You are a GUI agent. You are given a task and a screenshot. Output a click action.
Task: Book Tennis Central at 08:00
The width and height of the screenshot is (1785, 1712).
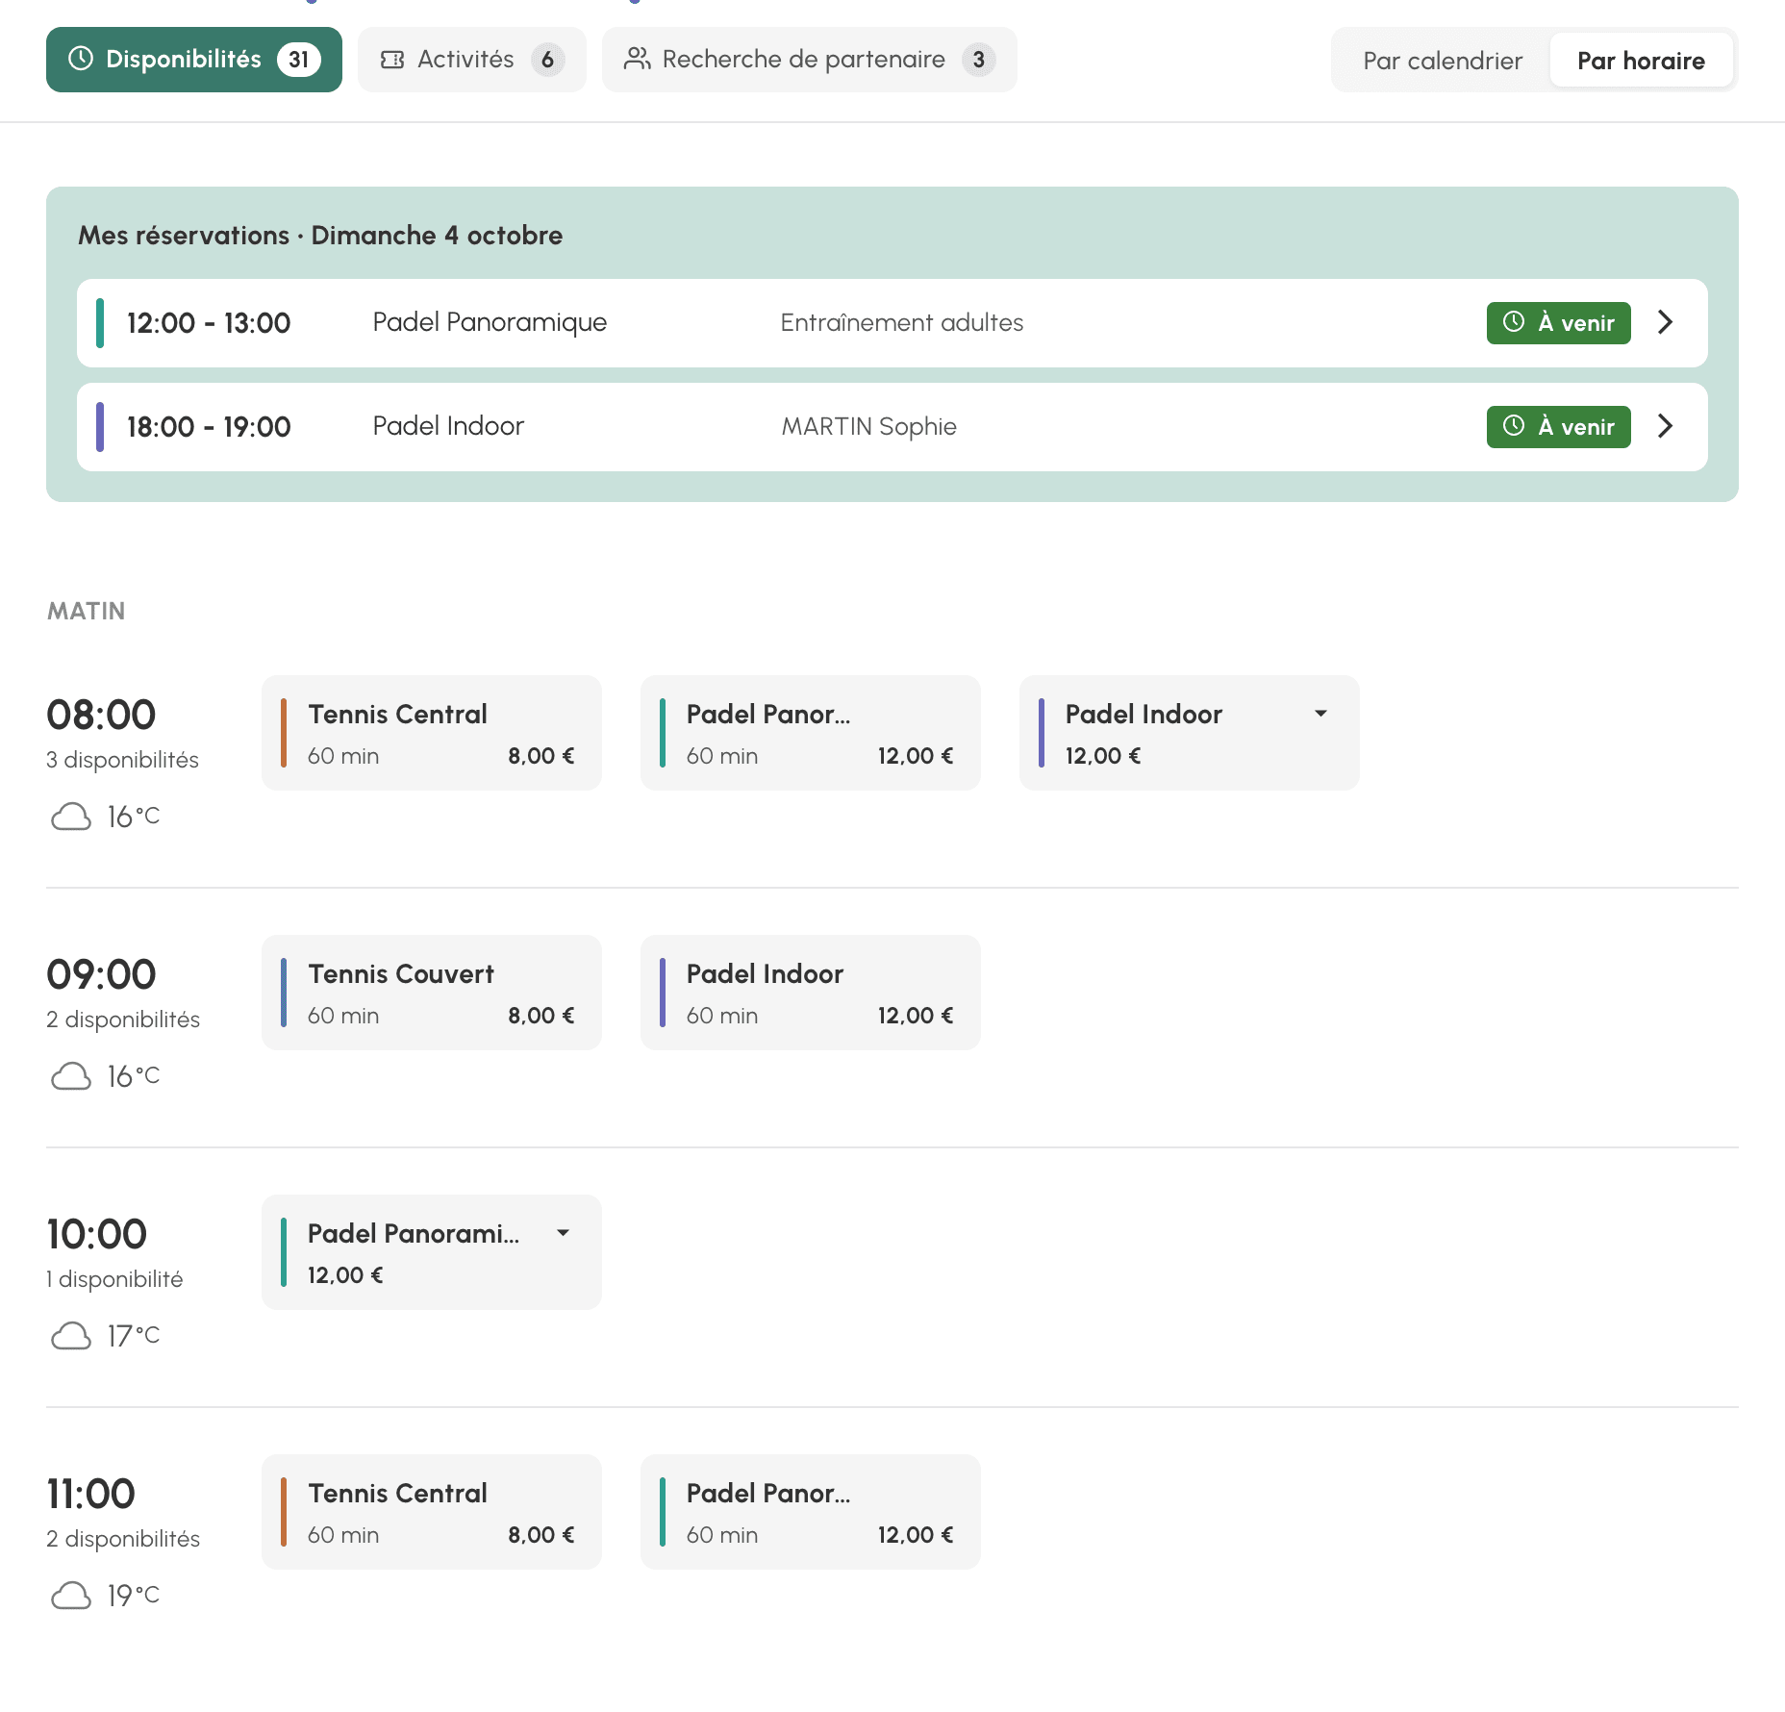point(432,733)
